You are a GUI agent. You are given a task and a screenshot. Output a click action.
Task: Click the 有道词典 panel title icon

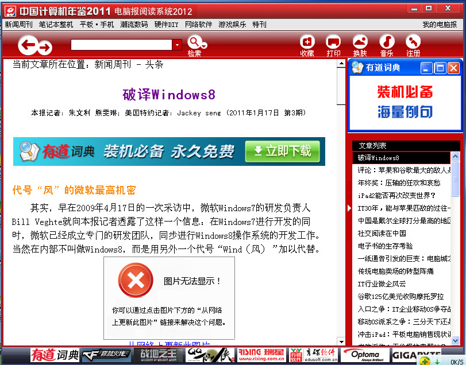pyautogui.click(x=357, y=68)
